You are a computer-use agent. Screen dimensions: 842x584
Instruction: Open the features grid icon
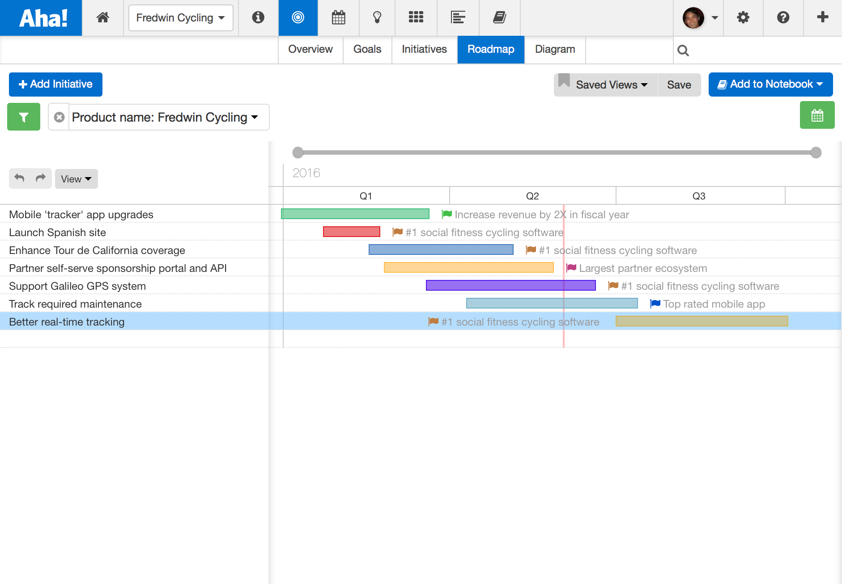coord(416,17)
